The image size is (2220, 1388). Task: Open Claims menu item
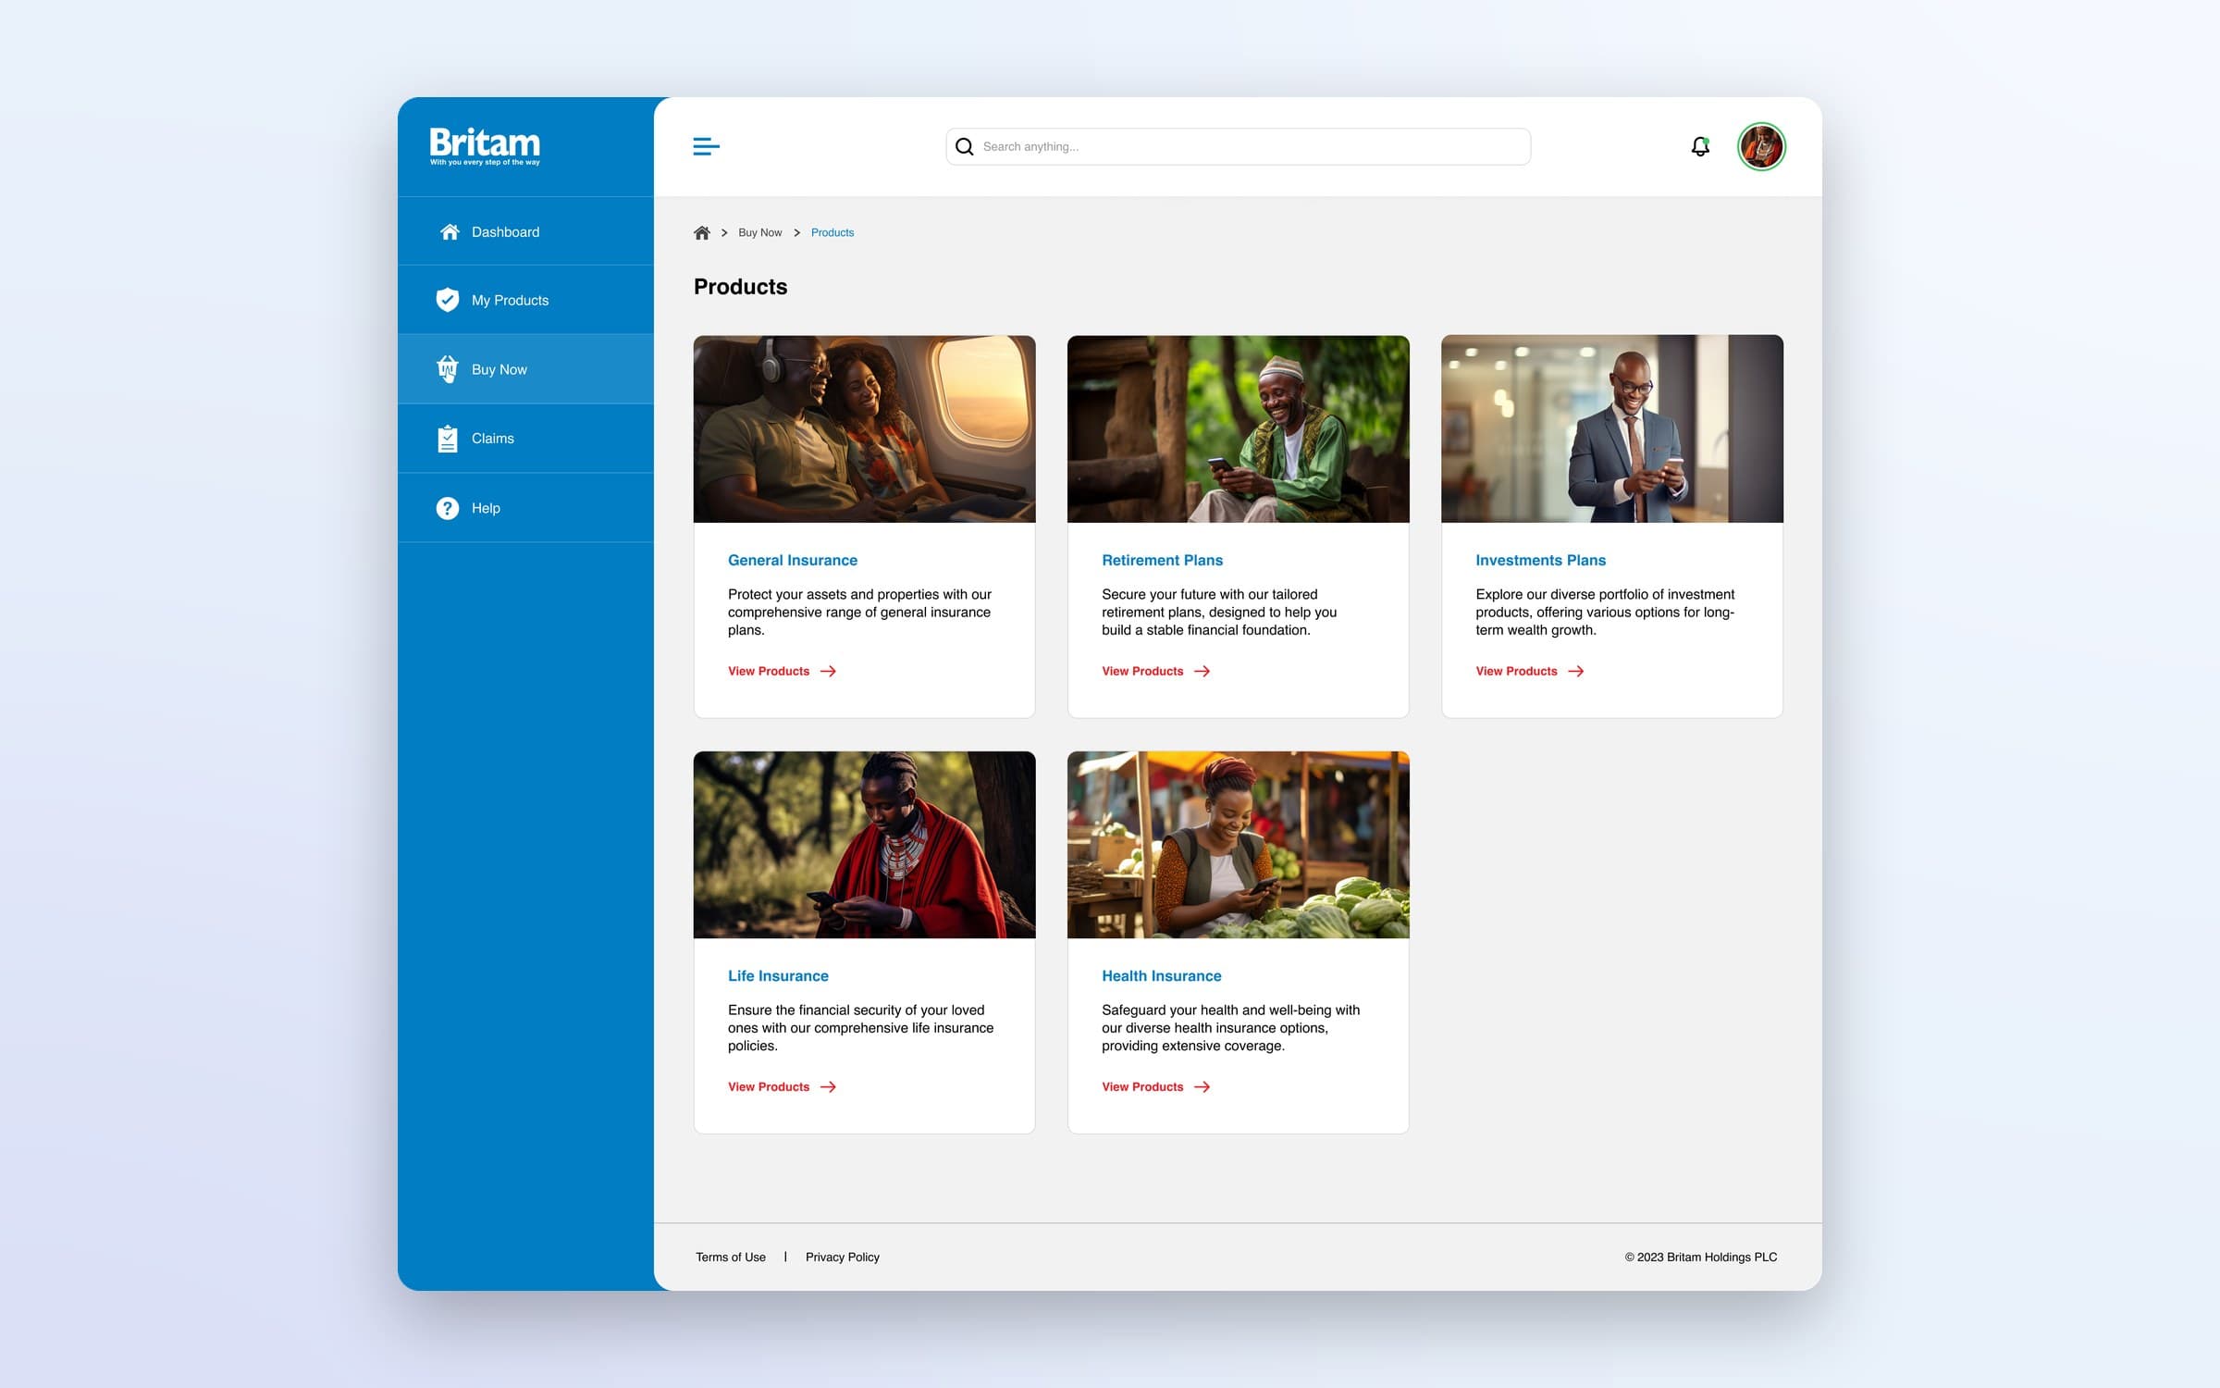click(x=525, y=439)
